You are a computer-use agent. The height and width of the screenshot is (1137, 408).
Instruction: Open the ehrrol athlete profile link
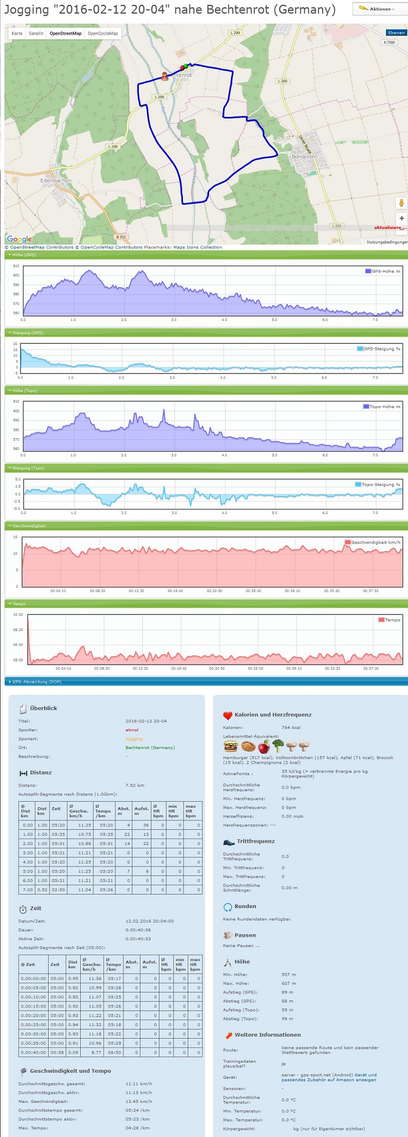tap(132, 730)
